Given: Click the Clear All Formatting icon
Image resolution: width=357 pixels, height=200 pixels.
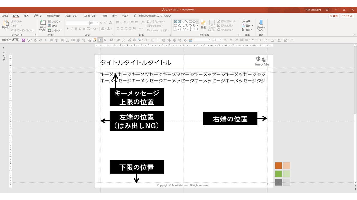Looking at the screenshot, I should pos(111,23).
